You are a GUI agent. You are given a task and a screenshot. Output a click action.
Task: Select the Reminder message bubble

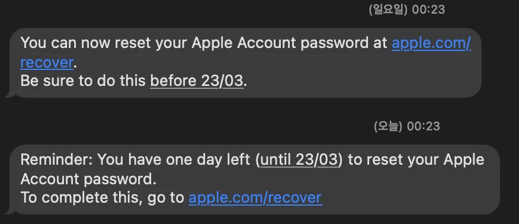coord(252,180)
